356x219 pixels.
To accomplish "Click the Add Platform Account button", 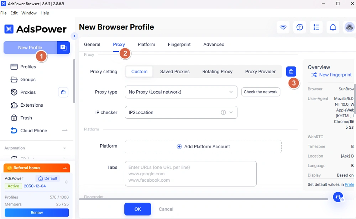I will (x=203, y=147).
